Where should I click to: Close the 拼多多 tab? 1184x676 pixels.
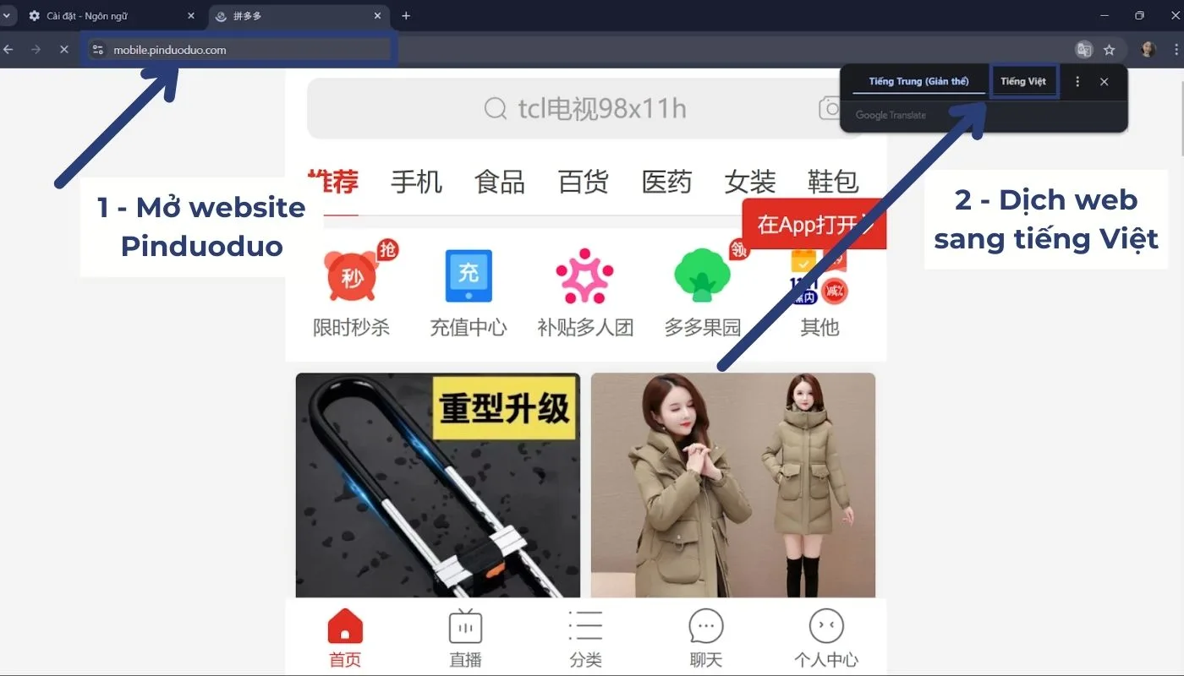(377, 16)
